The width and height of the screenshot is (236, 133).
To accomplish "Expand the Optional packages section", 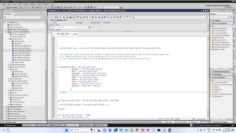I will (x=211, y=122).
